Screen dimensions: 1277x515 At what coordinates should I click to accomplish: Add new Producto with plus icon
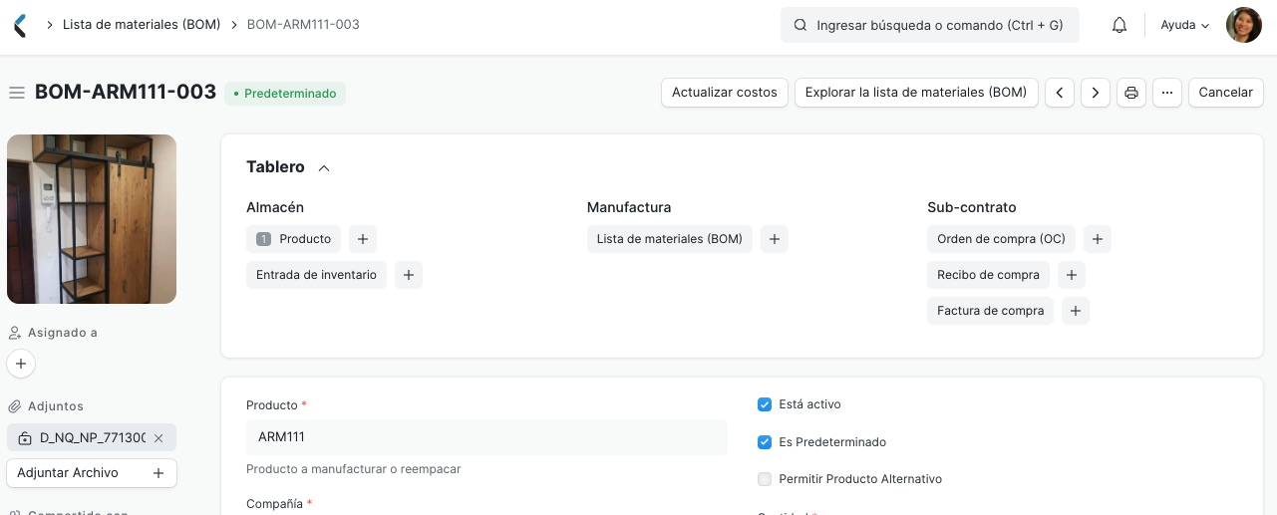pyautogui.click(x=363, y=239)
